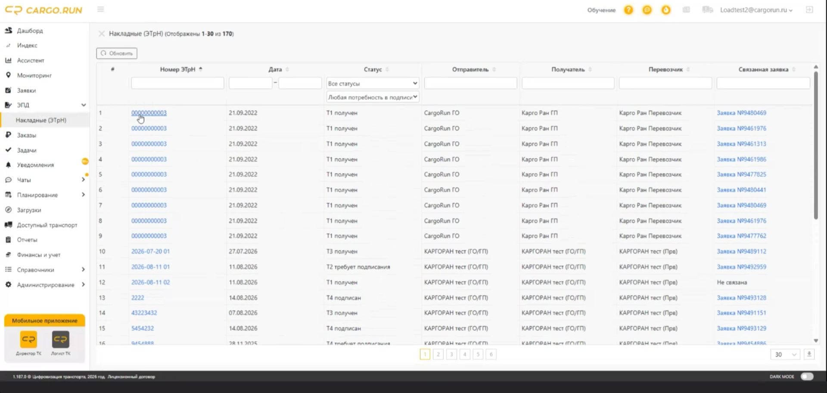Open the Мониторинг sidebar item

tap(34, 75)
